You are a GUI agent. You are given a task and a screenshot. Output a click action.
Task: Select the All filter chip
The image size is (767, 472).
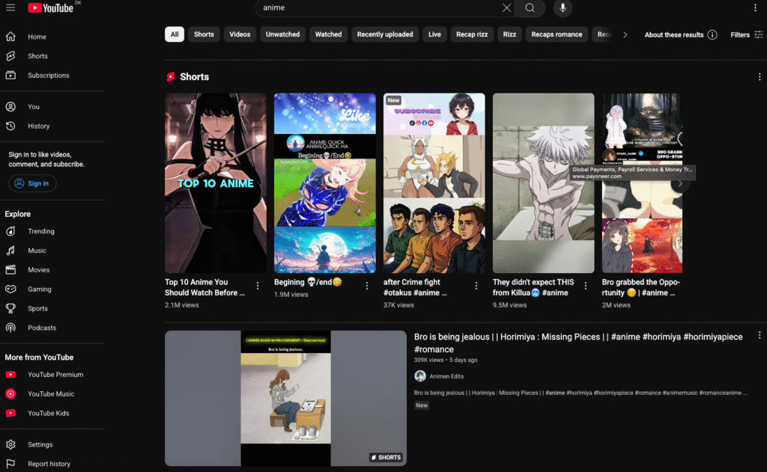coord(174,34)
